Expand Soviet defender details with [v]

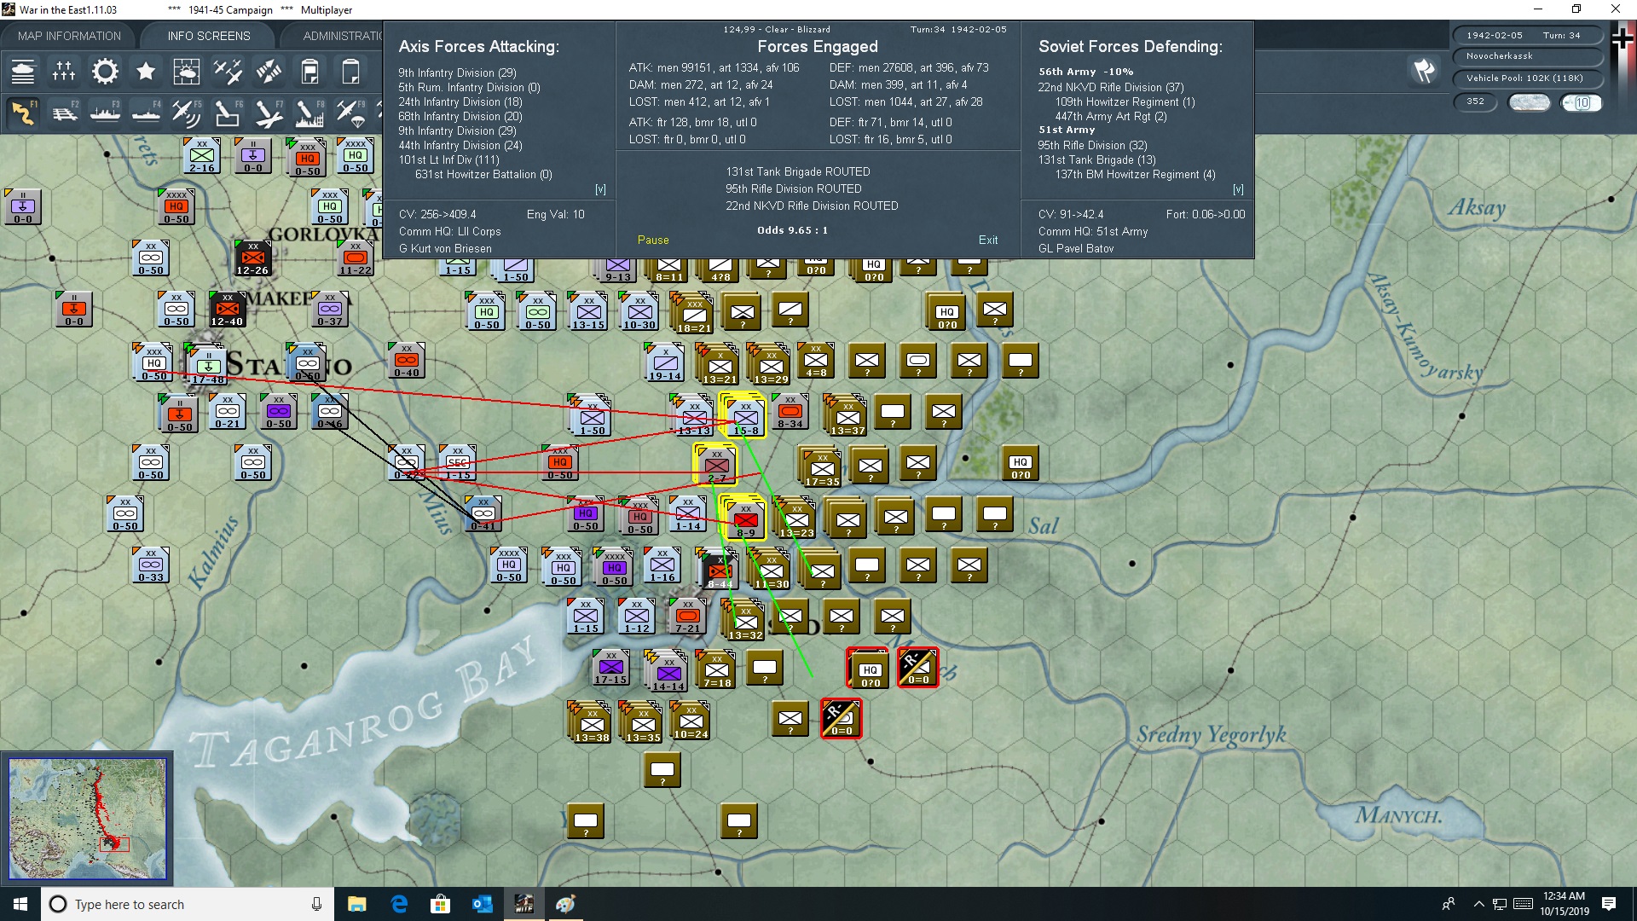click(1239, 189)
